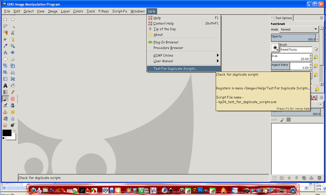Select the Ellipse Select tool
326x195 pixels.
pyautogui.click(x=12, y=20)
